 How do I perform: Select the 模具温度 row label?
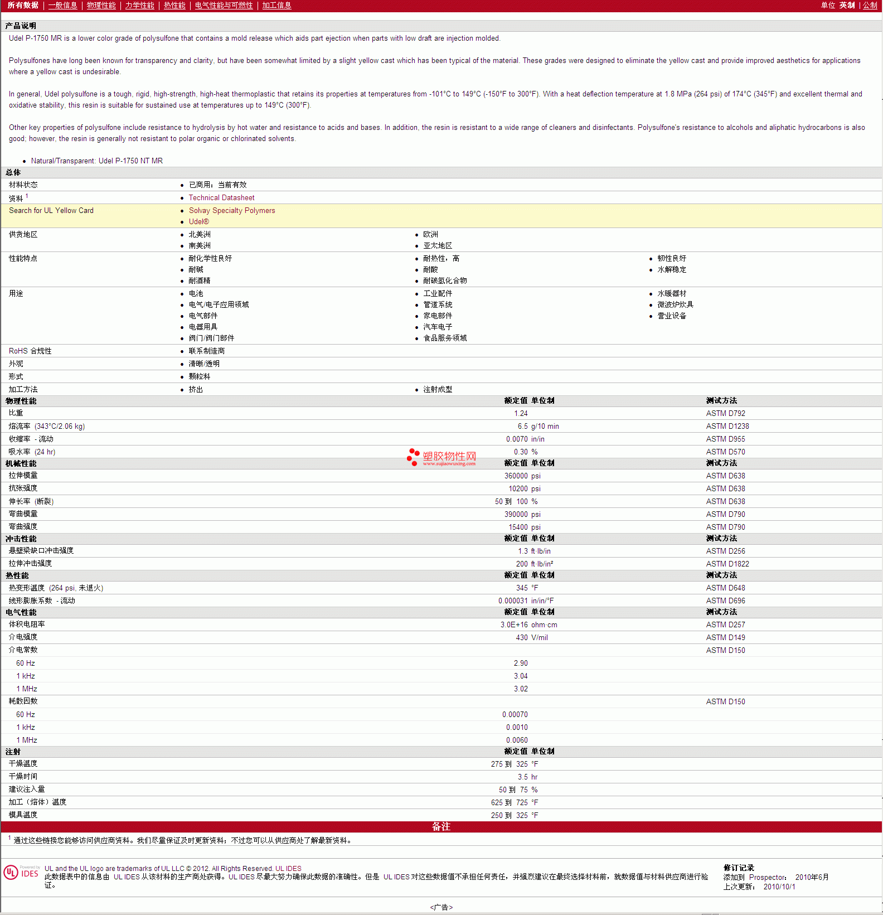[23, 815]
